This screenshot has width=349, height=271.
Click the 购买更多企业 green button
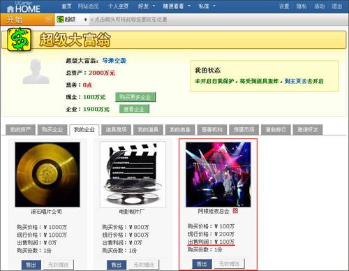click(x=135, y=97)
